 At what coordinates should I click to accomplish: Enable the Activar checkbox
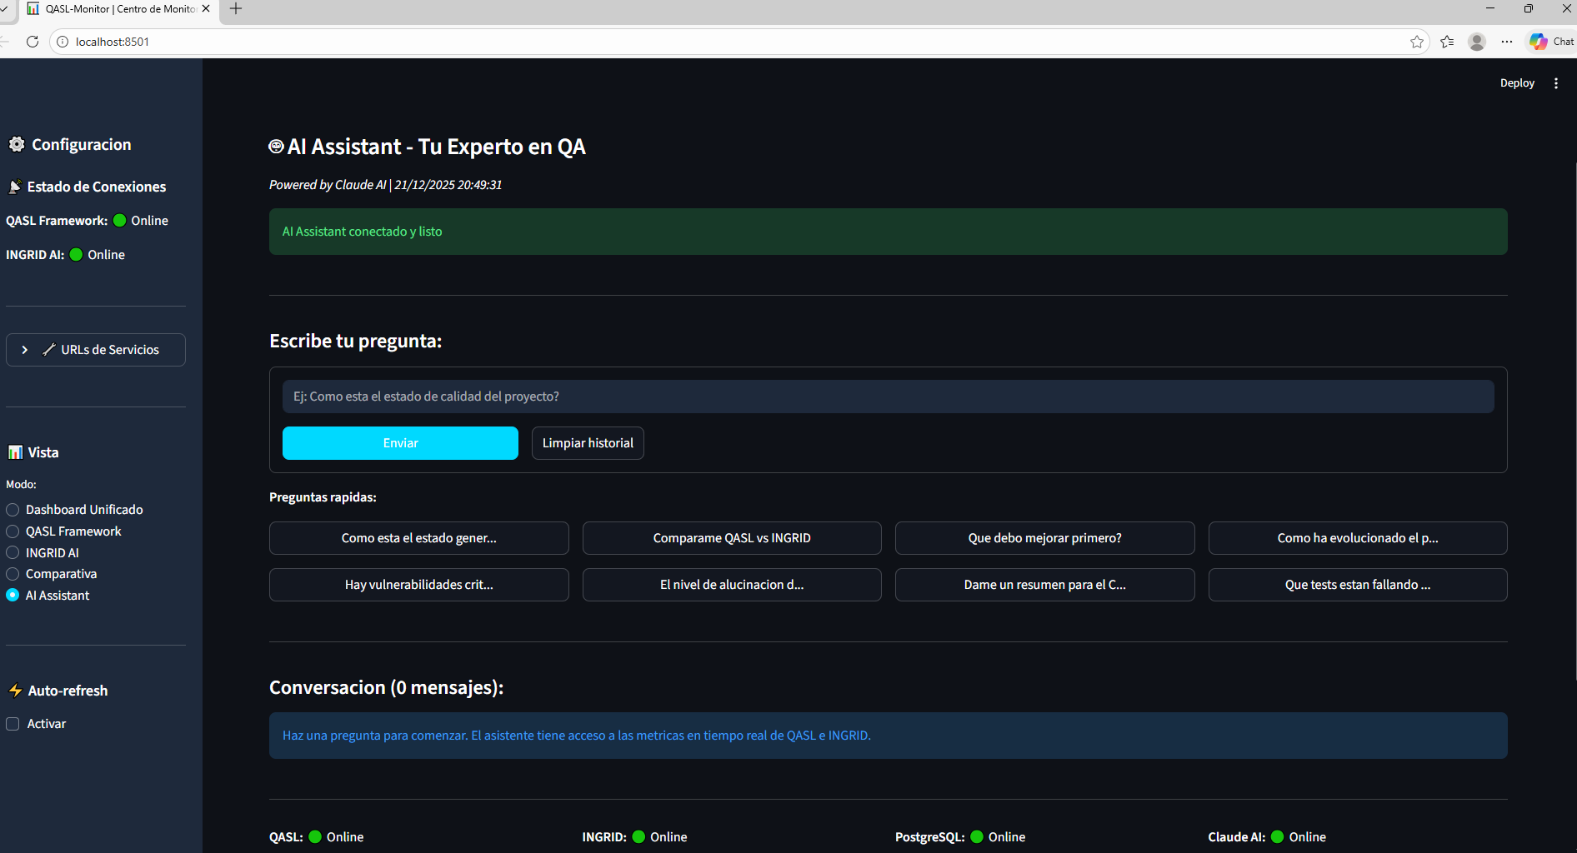13,724
